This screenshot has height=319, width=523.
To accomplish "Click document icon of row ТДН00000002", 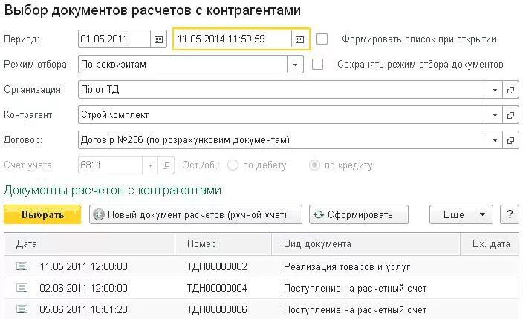I will pos(22,266).
